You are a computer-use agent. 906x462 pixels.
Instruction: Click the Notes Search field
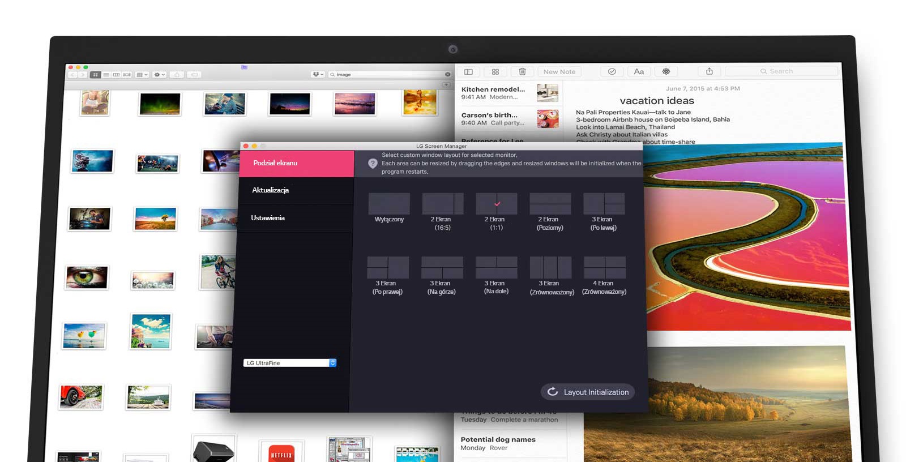tap(781, 71)
